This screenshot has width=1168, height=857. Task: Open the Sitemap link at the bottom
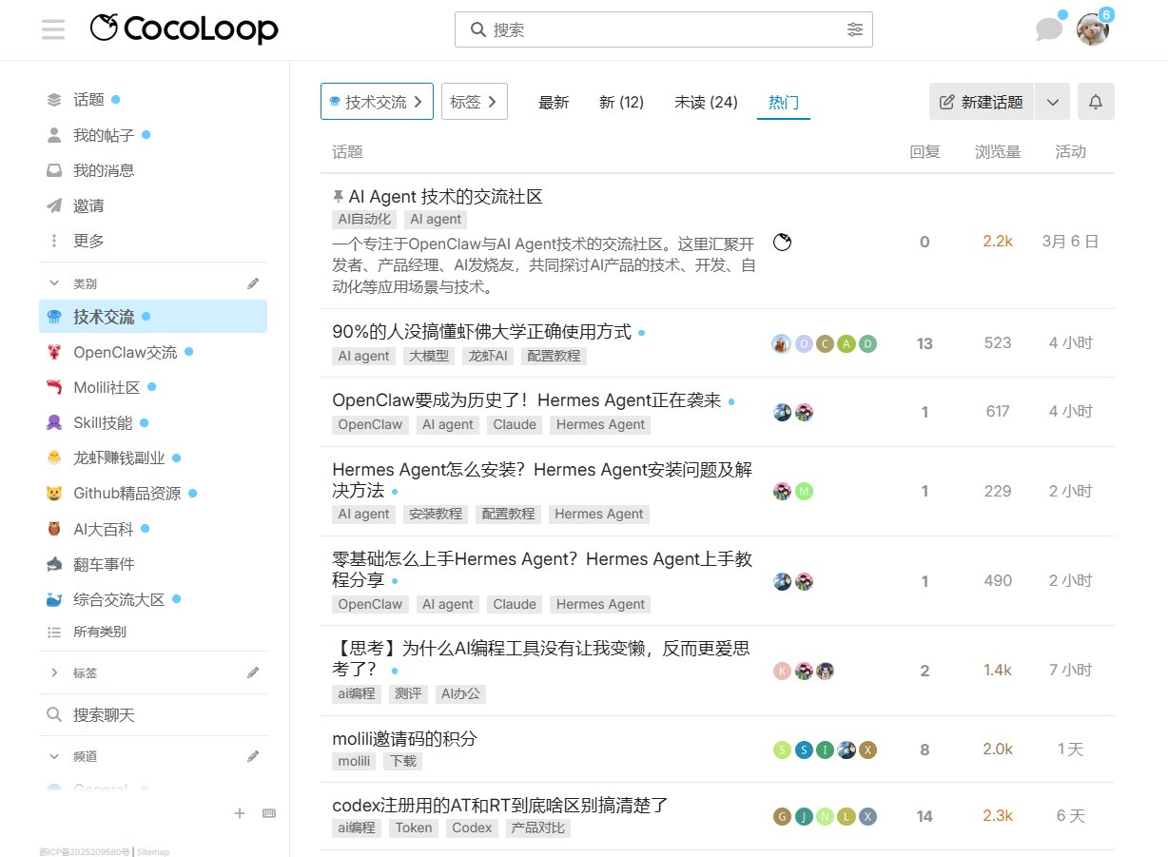[x=151, y=851]
